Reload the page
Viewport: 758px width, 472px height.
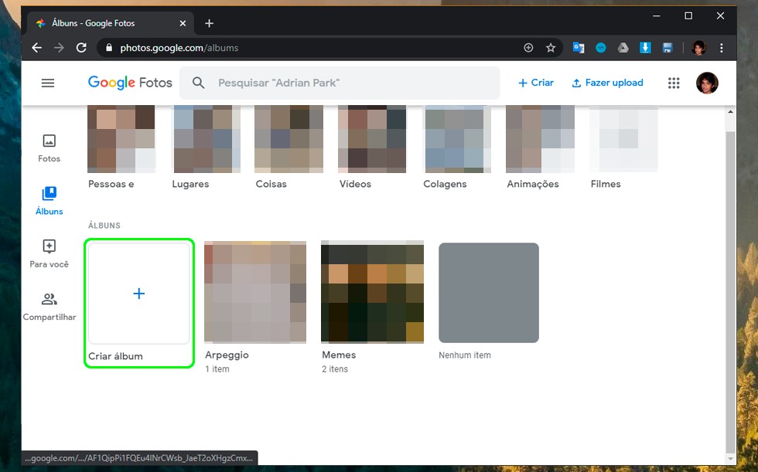point(81,48)
